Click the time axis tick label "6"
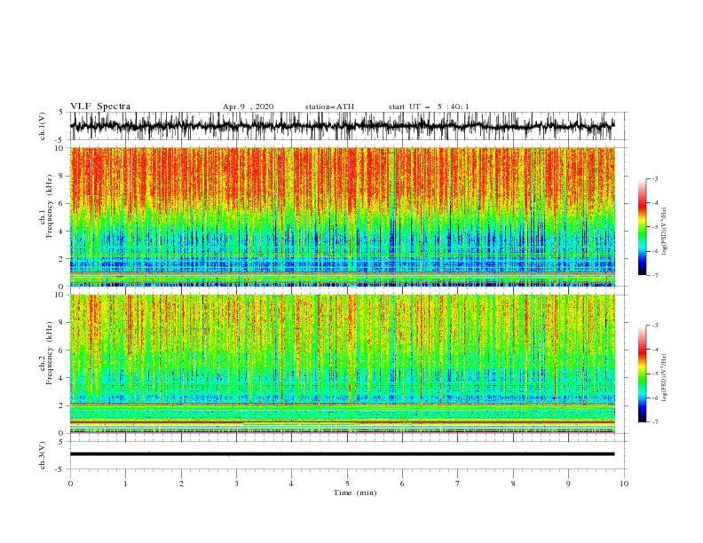 (402, 484)
